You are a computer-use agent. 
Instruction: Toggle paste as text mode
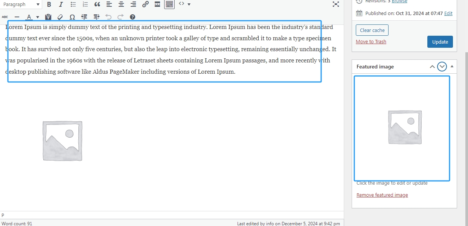coord(48,17)
